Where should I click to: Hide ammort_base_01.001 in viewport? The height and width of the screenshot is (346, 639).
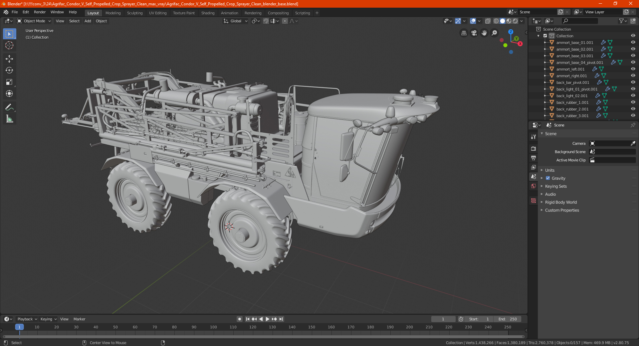click(633, 42)
